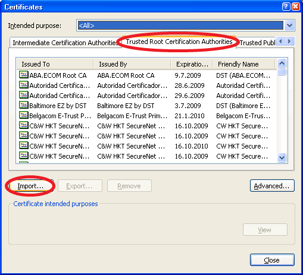Click Issued By Baltimore EZ by DST cell
Viewport: 303px width, 275px height.
126,106
